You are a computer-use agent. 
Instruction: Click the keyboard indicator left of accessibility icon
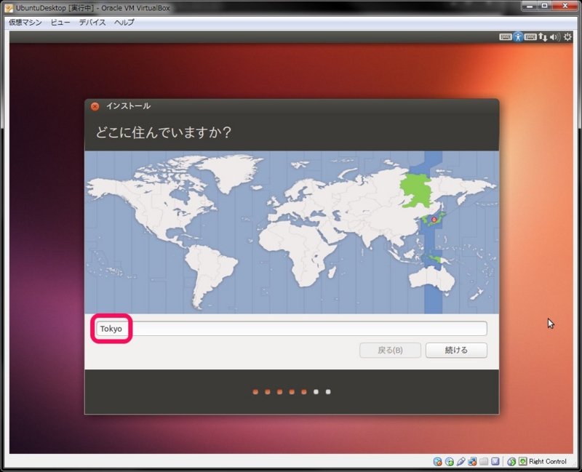click(505, 37)
